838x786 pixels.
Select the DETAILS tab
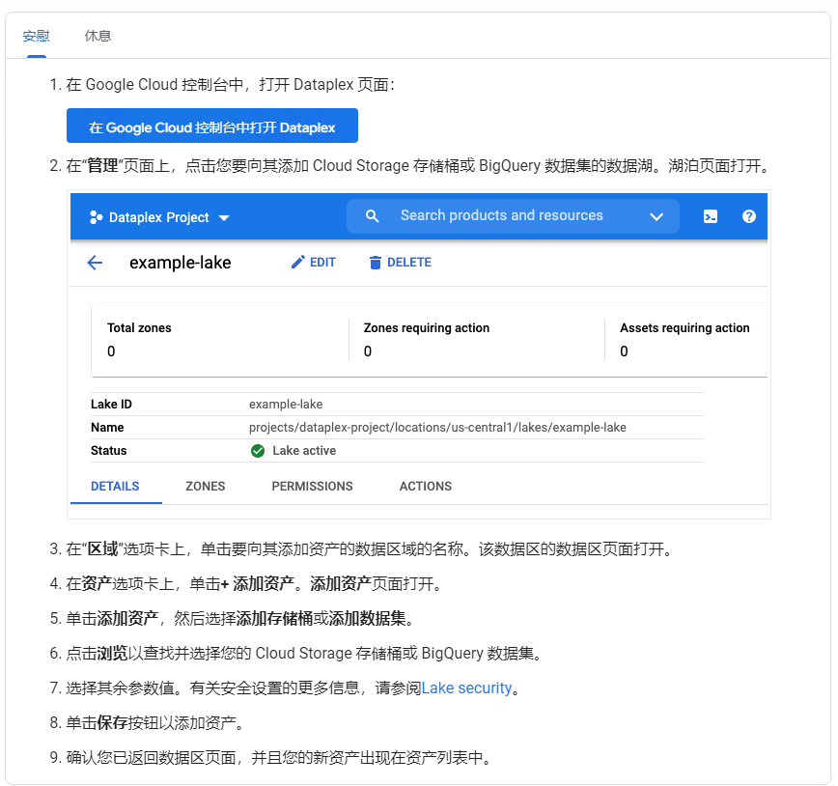tap(115, 487)
